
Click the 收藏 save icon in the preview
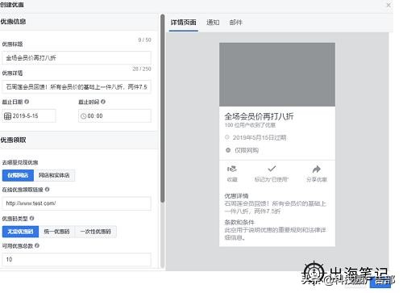232,169
